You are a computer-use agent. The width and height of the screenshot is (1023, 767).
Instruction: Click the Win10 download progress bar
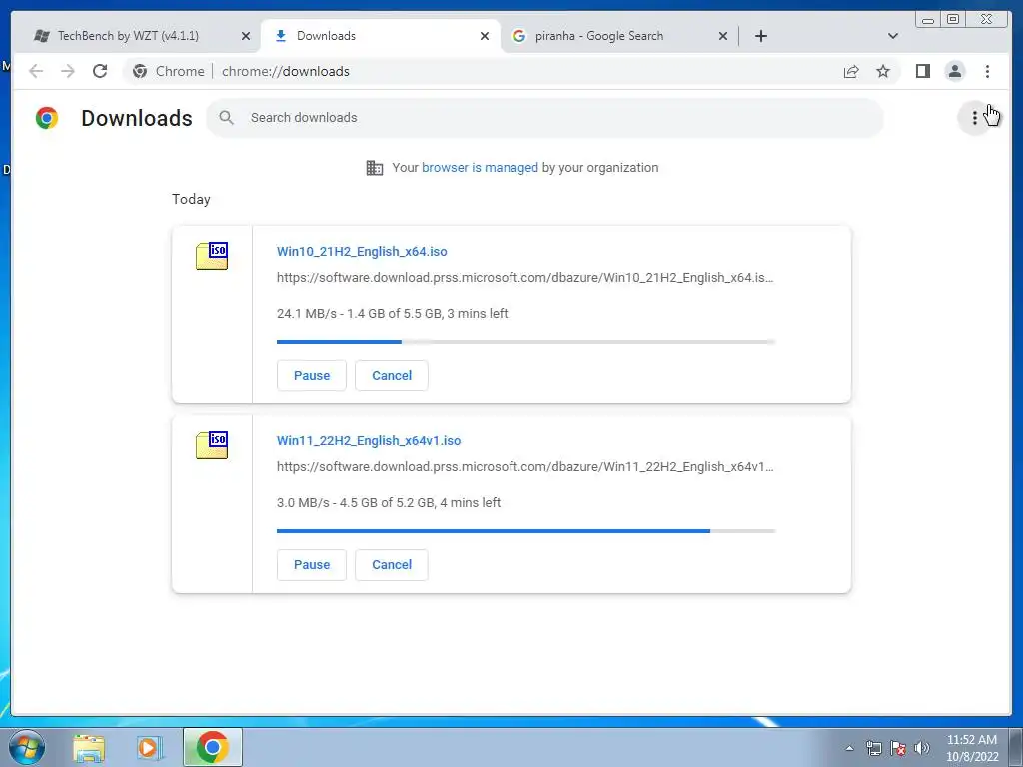pos(525,342)
